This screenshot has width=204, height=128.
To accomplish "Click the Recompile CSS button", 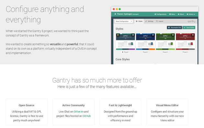I will [x=175, y=27].
